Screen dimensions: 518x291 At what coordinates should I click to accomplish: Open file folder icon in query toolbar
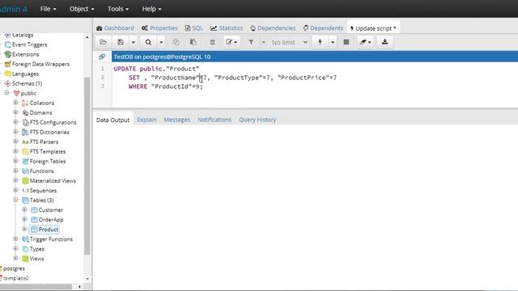[x=103, y=42]
